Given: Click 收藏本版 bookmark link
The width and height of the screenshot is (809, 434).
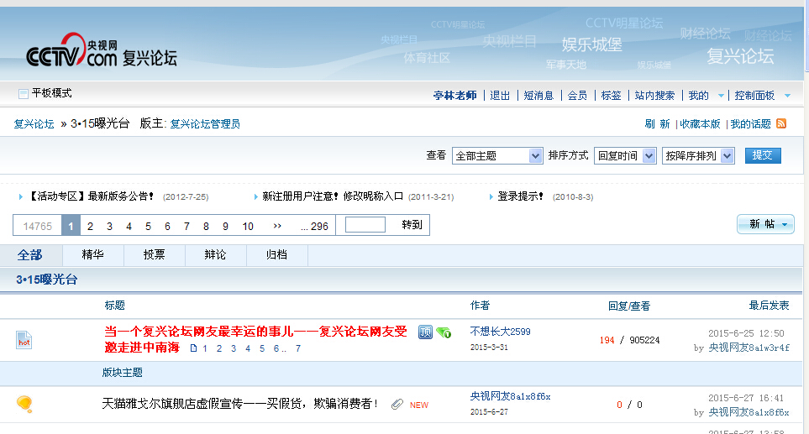Looking at the screenshot, I should 700,124.
